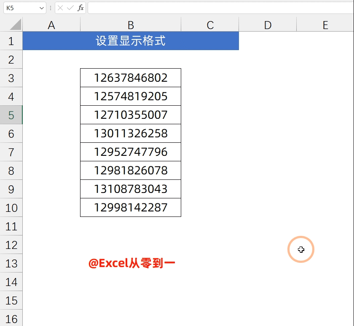Select row 11 header
354x326 pixels.
click(x=11, y=226)
